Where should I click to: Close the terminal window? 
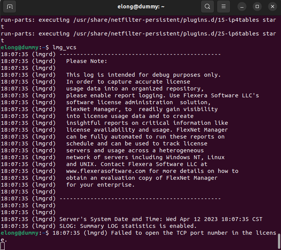point(272,6)
